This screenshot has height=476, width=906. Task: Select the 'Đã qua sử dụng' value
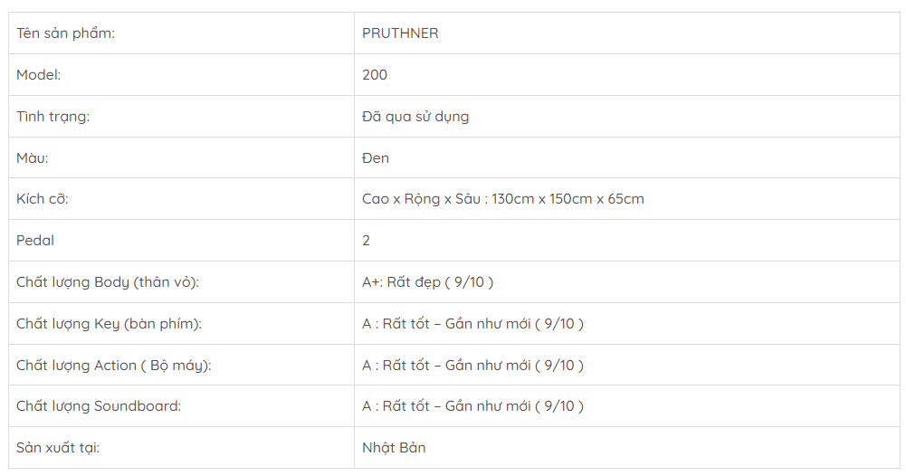tap(415, 117)
